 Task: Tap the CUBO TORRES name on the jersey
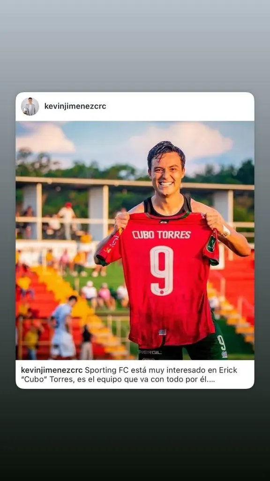click(161, 235)
